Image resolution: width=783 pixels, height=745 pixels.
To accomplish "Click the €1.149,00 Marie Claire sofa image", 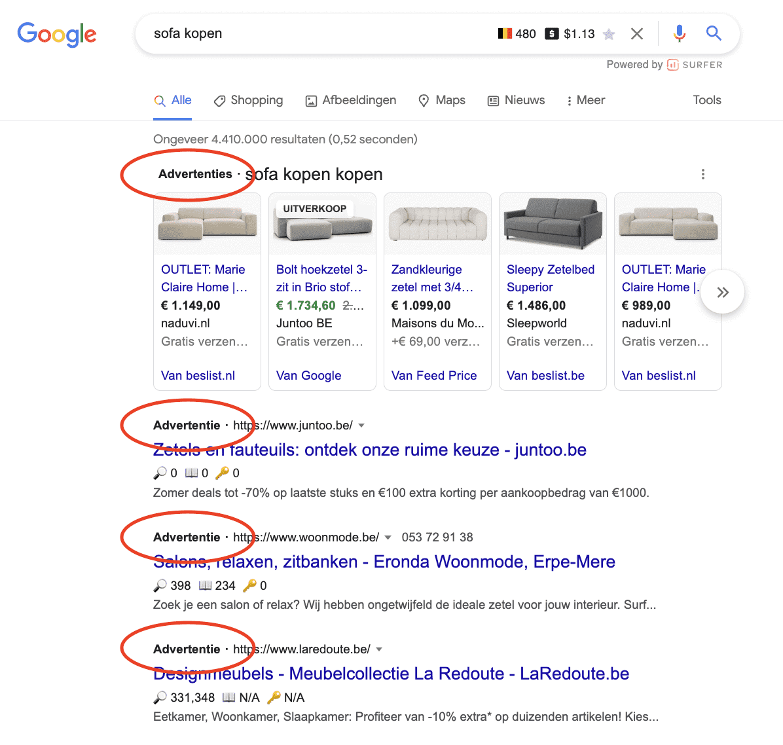I will click(x=208, y=224).
